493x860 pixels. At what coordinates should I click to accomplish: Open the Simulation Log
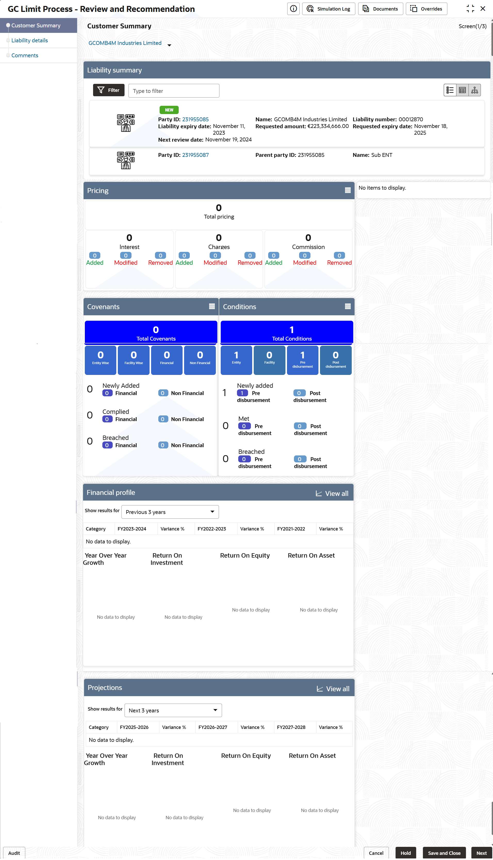point(328,9)
